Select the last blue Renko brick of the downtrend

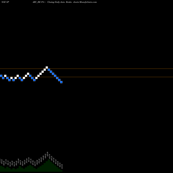pyautogui.click(x=61, y=82)
